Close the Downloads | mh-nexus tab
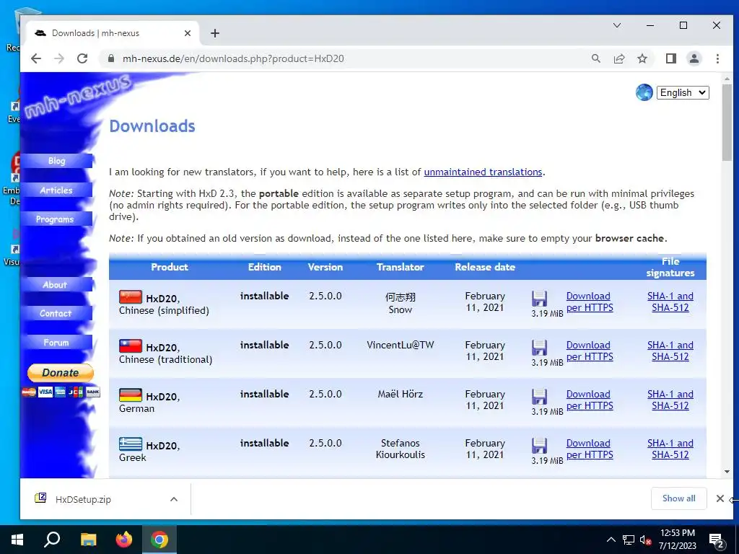Image resolution: width=739 pixels, height=554 pixels. tap(188, 33)
